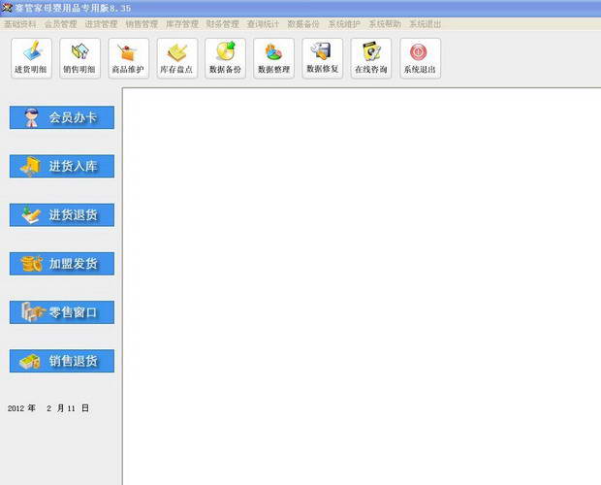
Task: Open the 财务管理 menu
Action: click(x=222, y=24)
